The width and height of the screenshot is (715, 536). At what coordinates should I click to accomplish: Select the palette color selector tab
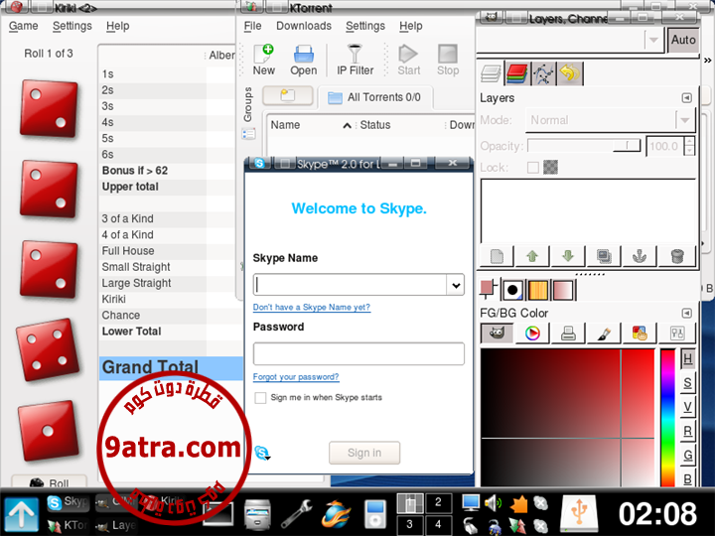(640, 334)
